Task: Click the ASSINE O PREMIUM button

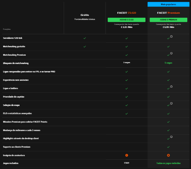Action: point(168,20)
